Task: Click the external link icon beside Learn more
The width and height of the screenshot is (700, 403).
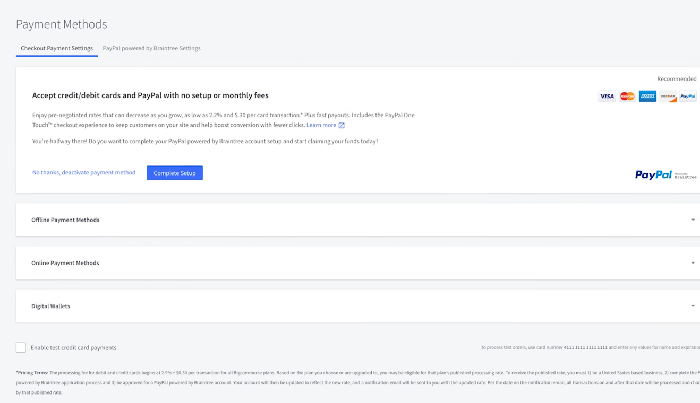Action: 342,126
